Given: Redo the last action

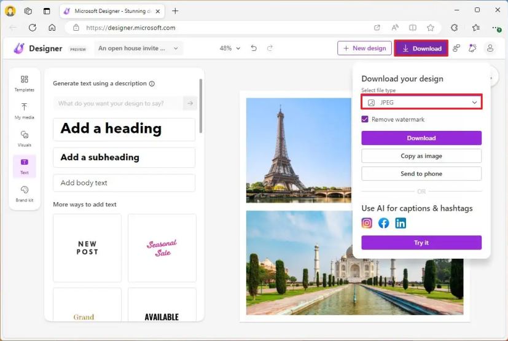Looking at the screenshot, I should click(x=270, y=49).
